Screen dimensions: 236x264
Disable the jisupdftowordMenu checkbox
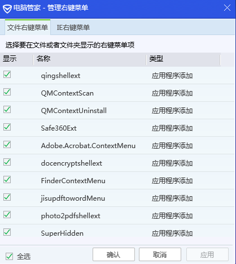point(7,197)
